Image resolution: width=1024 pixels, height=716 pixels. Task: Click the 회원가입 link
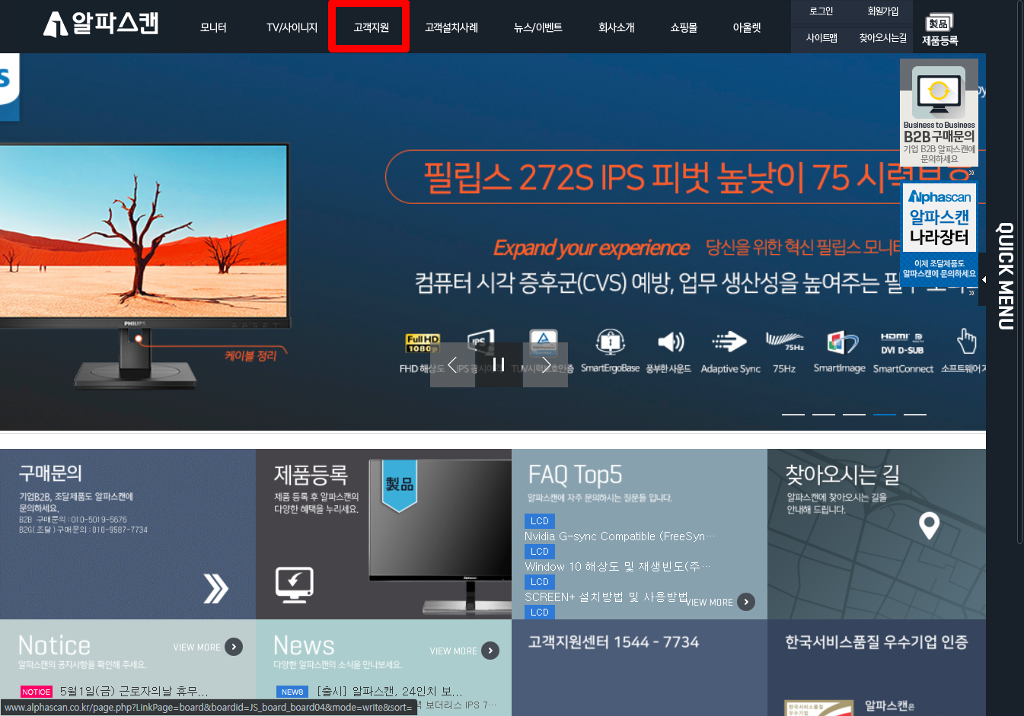882,11
